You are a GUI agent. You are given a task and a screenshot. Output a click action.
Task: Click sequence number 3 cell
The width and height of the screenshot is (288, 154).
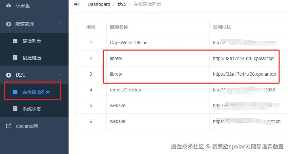click(x=91, y=74)
